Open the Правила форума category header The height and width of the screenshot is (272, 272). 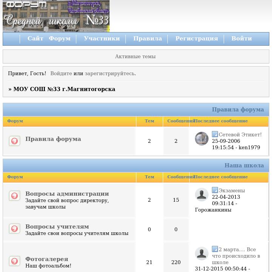coord(238,110)
